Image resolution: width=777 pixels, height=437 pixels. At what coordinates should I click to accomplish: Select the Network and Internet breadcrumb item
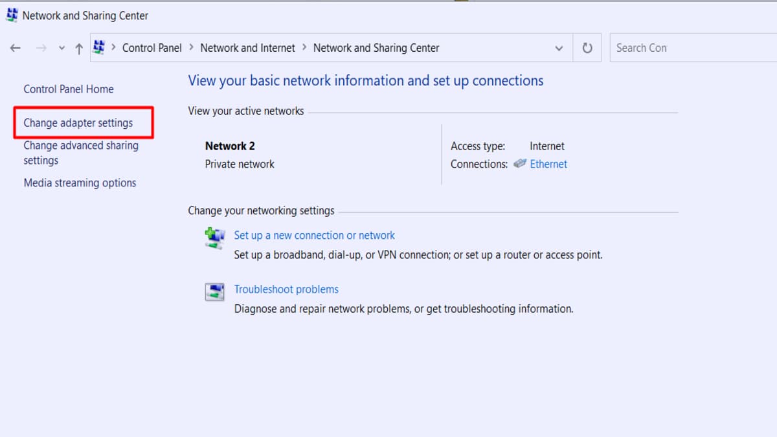pyautogui.click(x=247, y=48)
